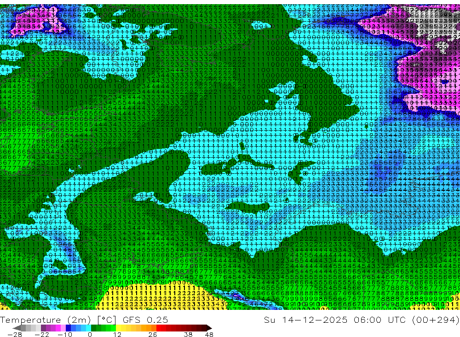Select the dark green swatch after the 0 mark

click(x=93, y=328)
